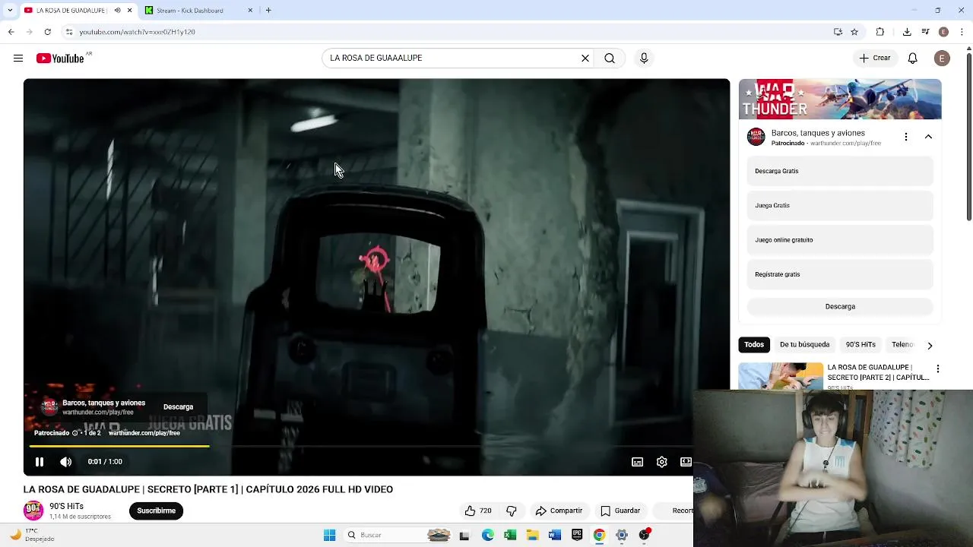Subscribe to 90'S HiTs channel

pyautogui.click(x=156, y=511)
